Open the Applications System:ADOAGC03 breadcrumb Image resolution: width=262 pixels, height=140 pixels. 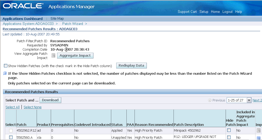pos(28,24)
